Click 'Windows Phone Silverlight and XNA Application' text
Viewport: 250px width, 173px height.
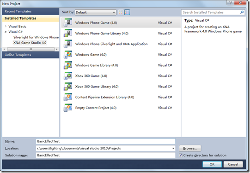(x=111, y=44)
